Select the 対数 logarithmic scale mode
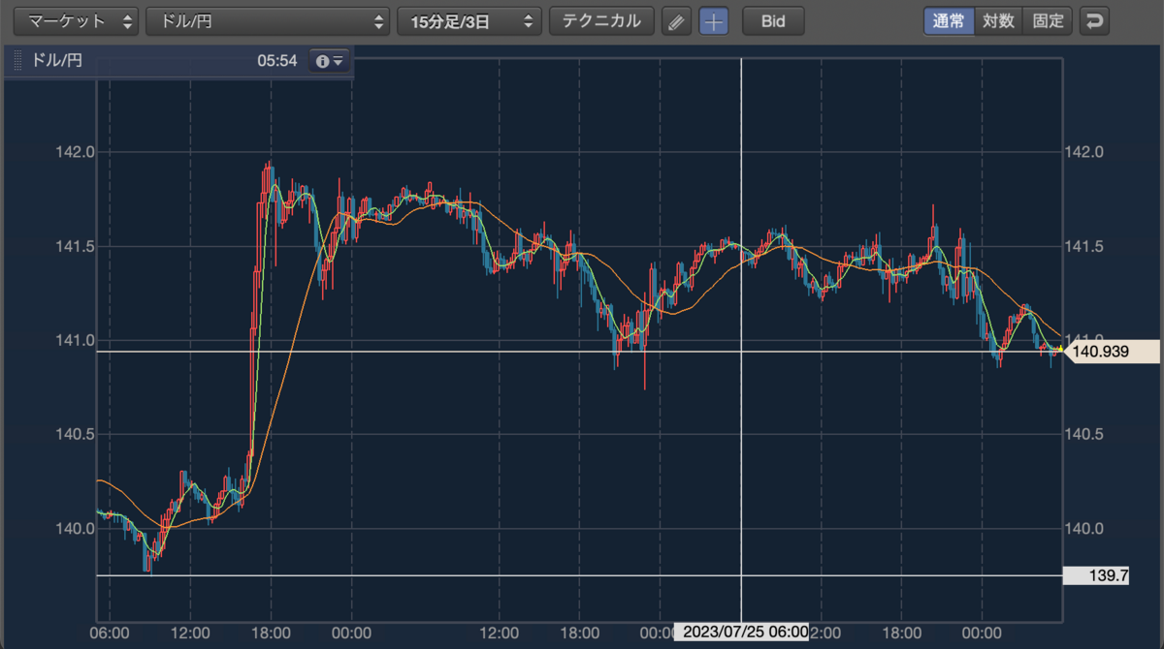This screenshot has height=649, width=1164. pyautogui.click(x=998, y=21)
